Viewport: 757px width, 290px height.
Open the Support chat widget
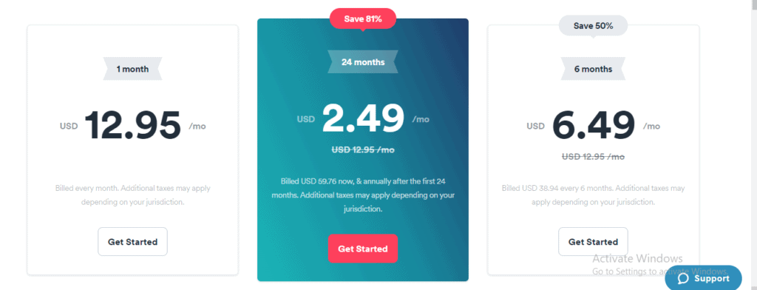tap(704, 278)
